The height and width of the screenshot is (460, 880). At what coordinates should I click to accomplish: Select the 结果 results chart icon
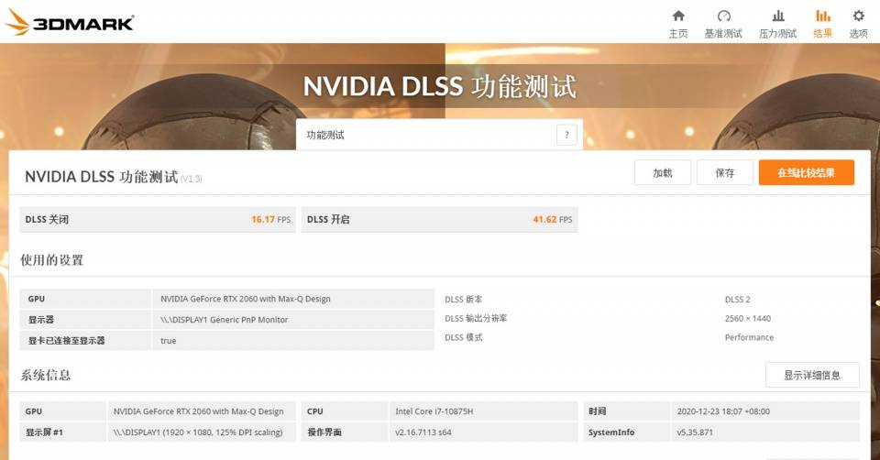[822, 16]
